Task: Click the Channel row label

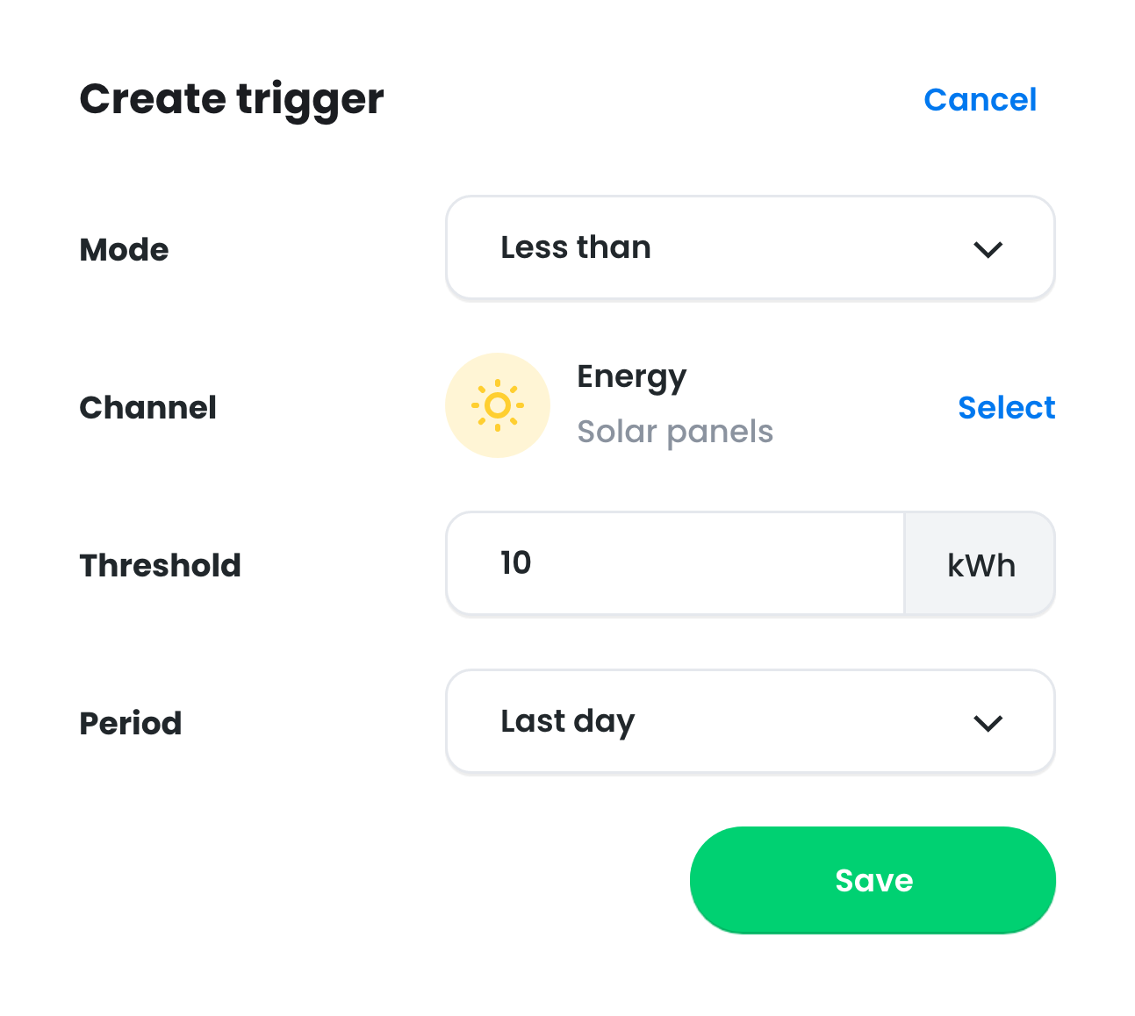Action: (x=147, y=407)
